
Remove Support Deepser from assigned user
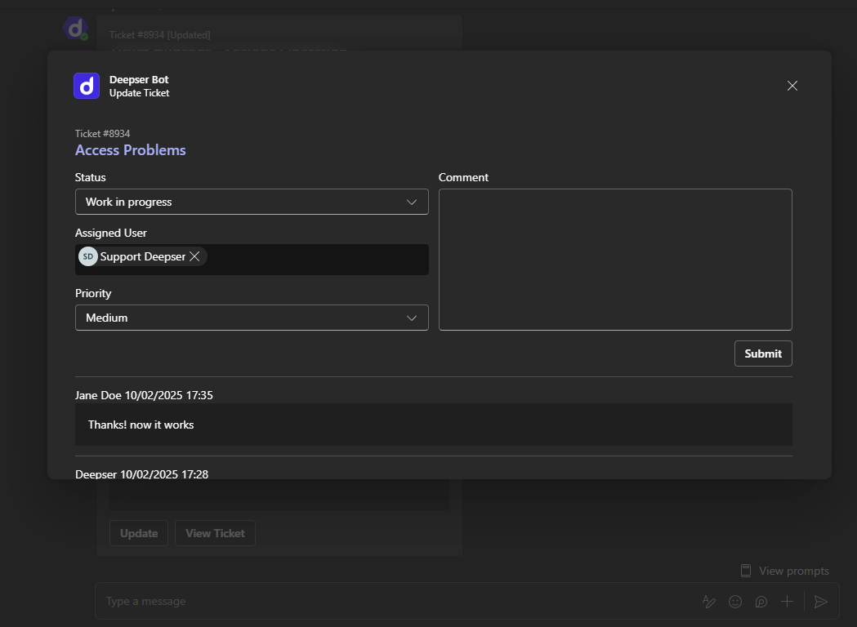(194, 256)
